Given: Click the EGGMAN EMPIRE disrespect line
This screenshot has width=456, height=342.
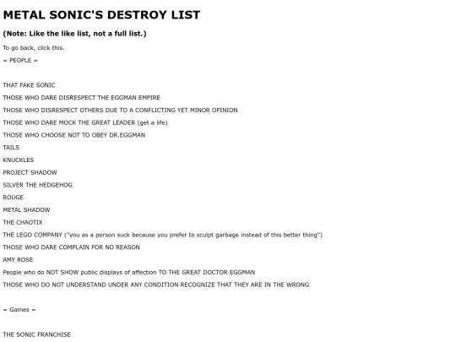Looking at the screenshot, I should click(x=81, y=98).
